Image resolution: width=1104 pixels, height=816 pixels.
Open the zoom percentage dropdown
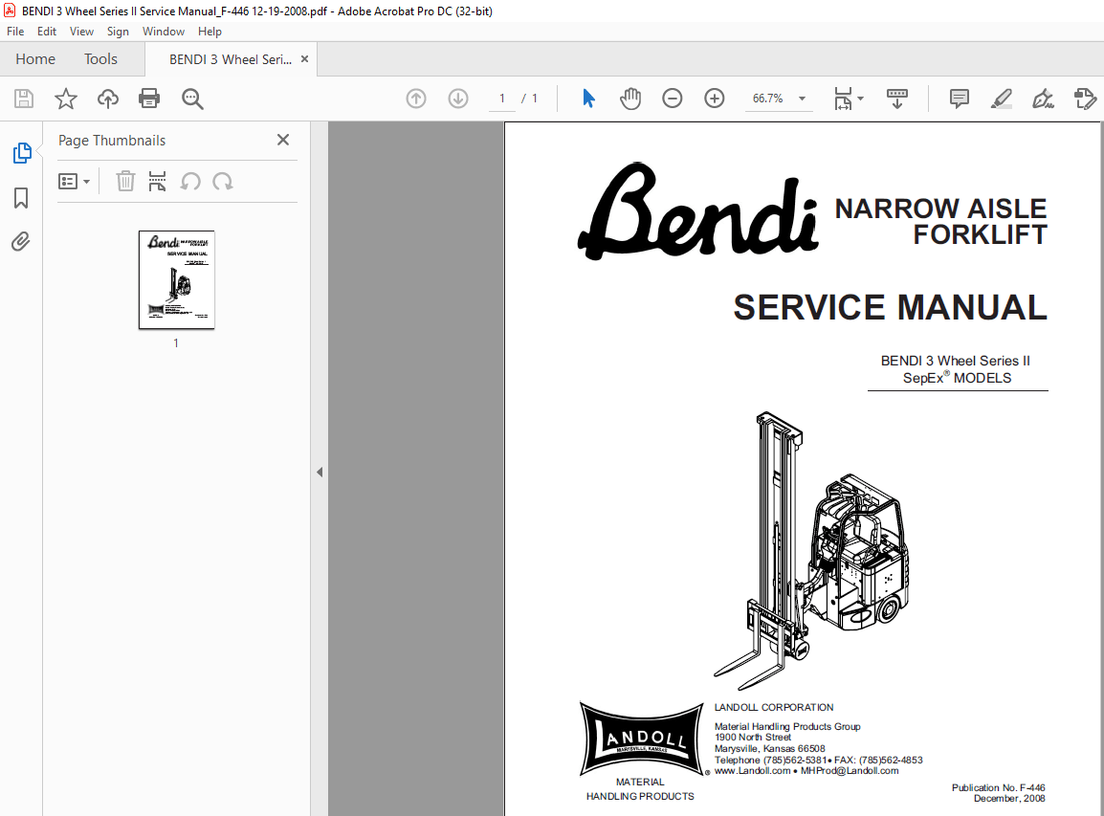pyautogui.click(x=802, y=98)
